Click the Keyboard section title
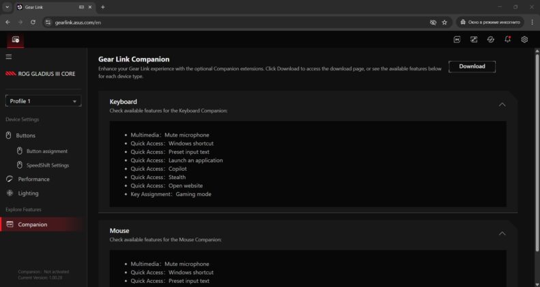Image resolution: width=540 pixels, height=287 pixels. click(x=123, y=102)
